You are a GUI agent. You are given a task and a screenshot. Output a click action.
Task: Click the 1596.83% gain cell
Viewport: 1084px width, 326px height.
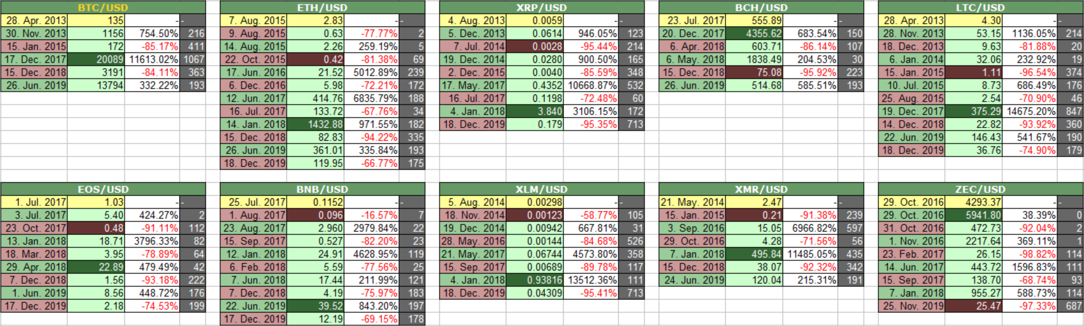(x=1030, y=267)
